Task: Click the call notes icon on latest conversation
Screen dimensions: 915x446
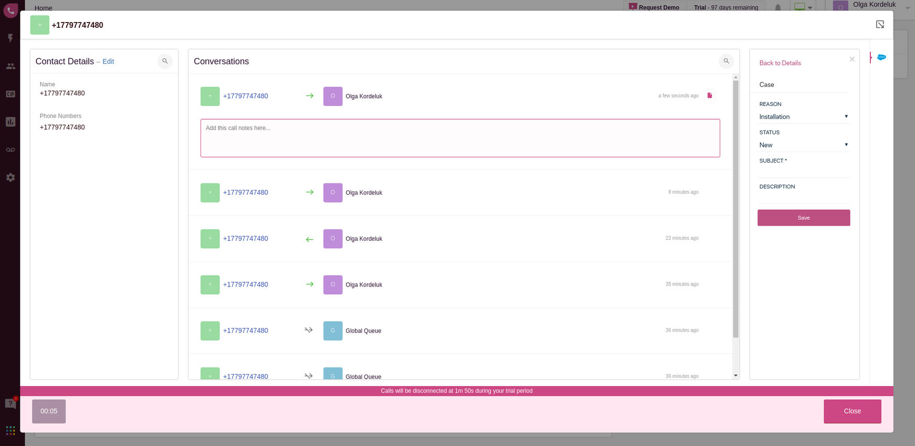Action: click(x=710, y=95)
